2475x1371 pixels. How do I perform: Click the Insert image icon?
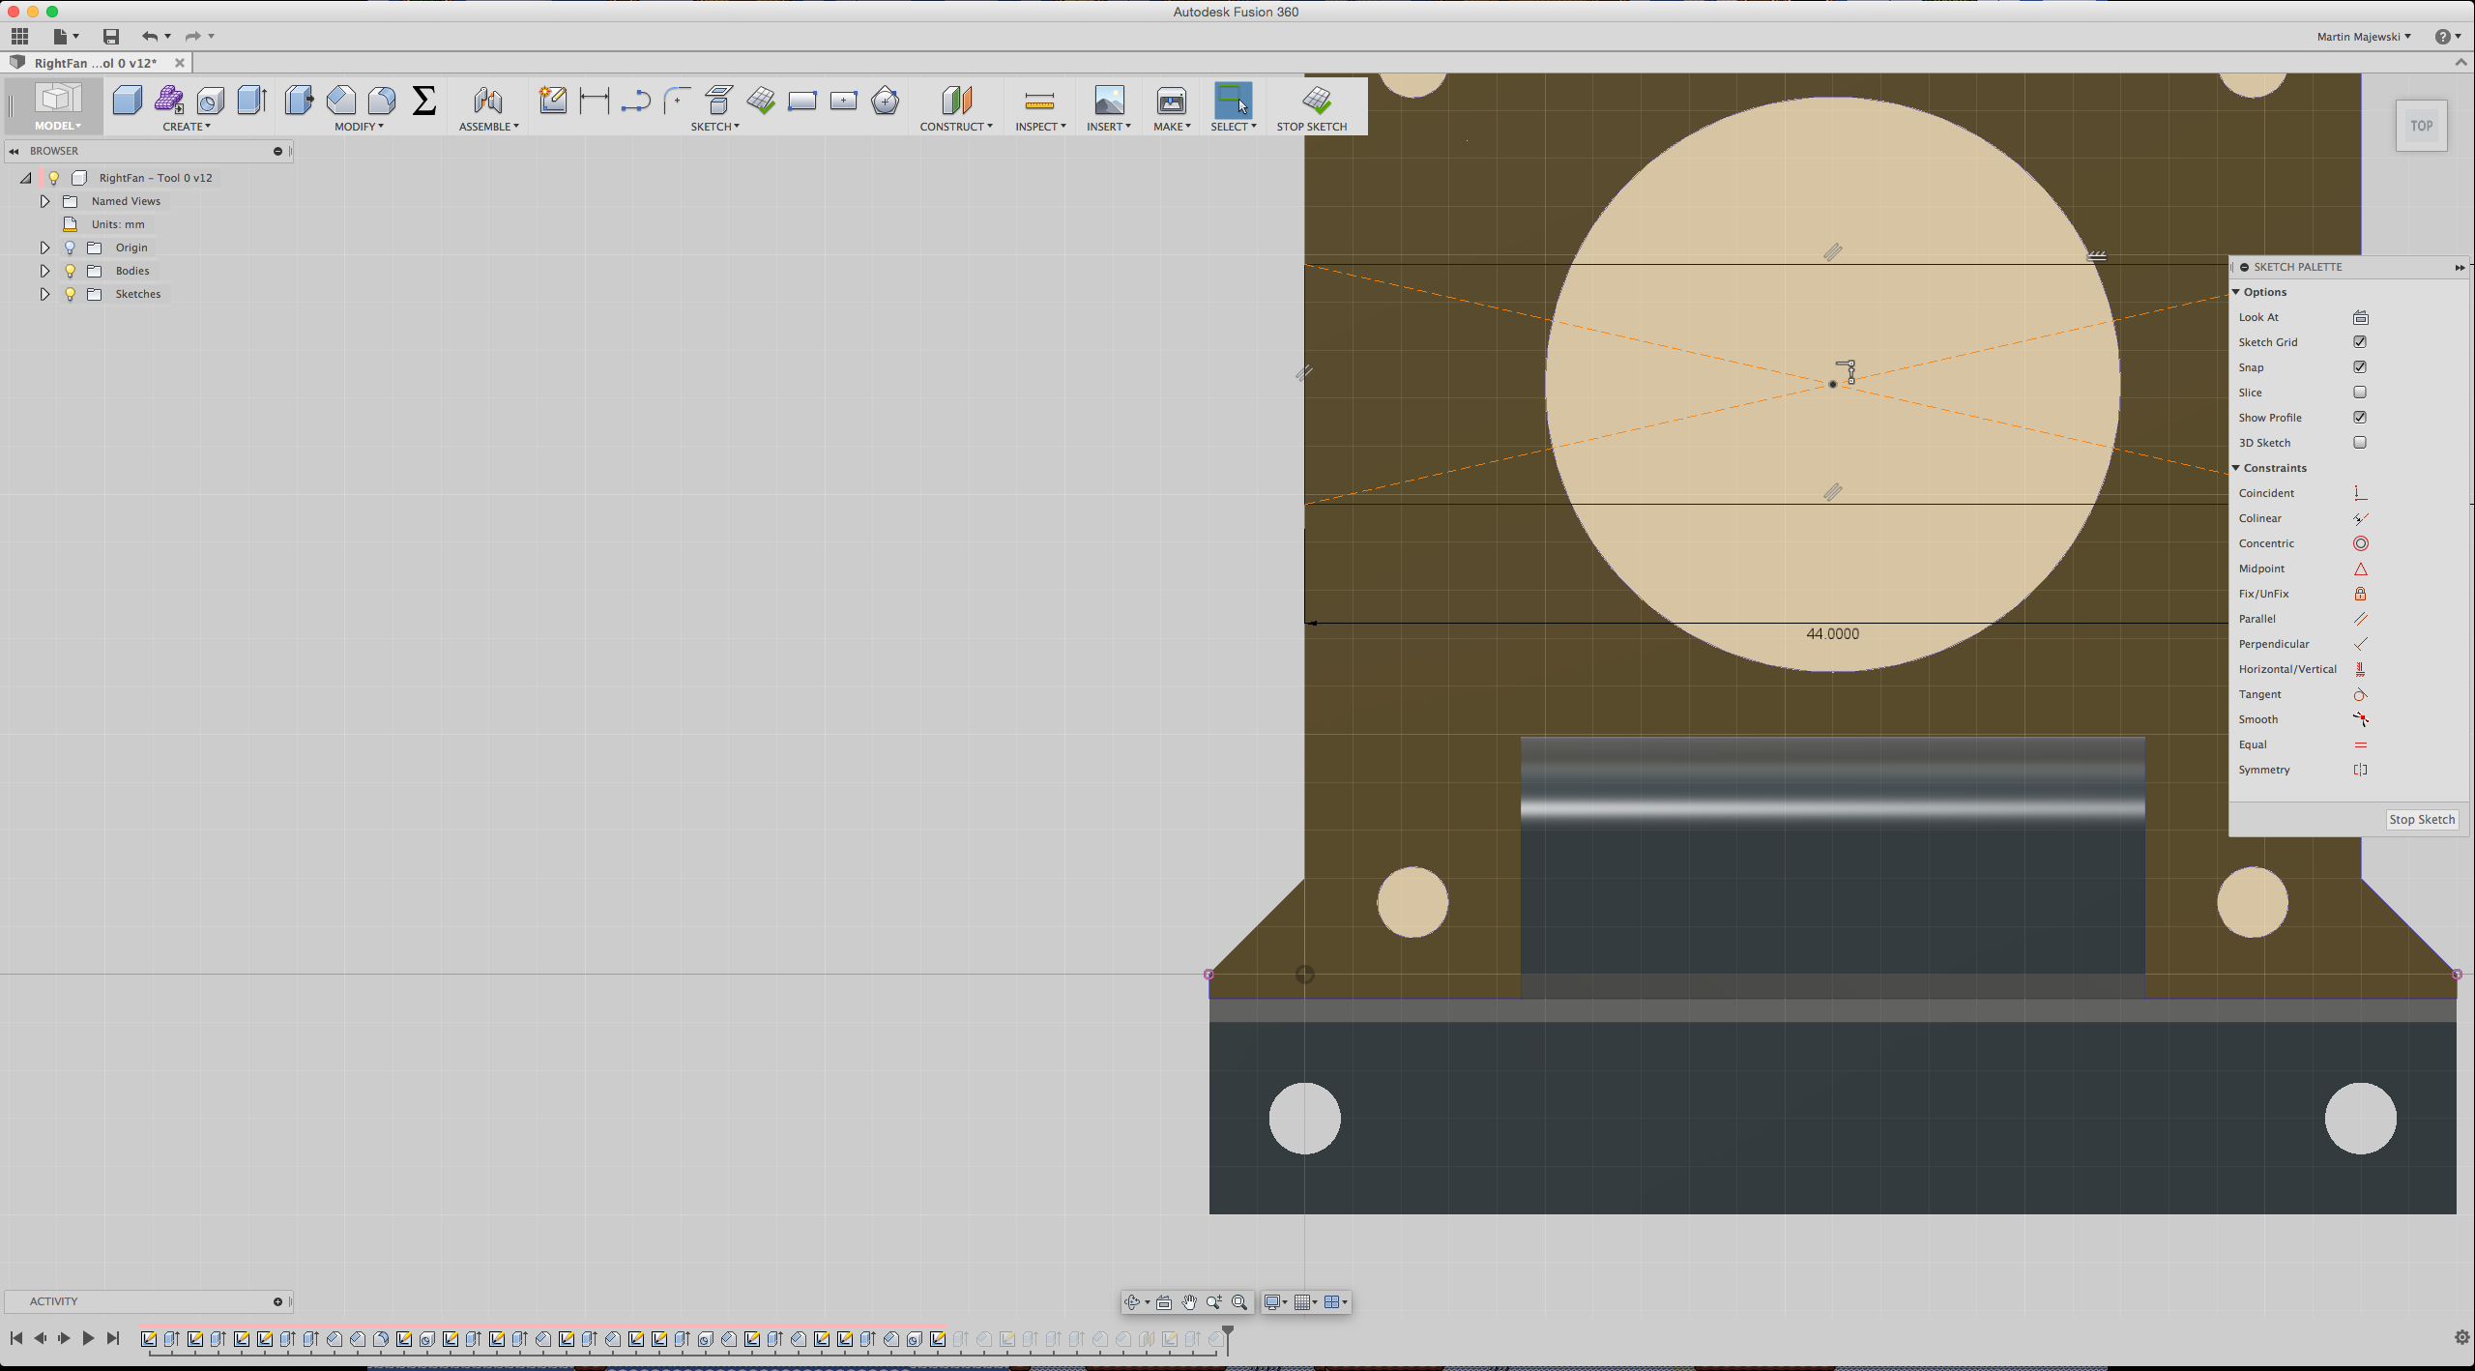coord(1109,101)
